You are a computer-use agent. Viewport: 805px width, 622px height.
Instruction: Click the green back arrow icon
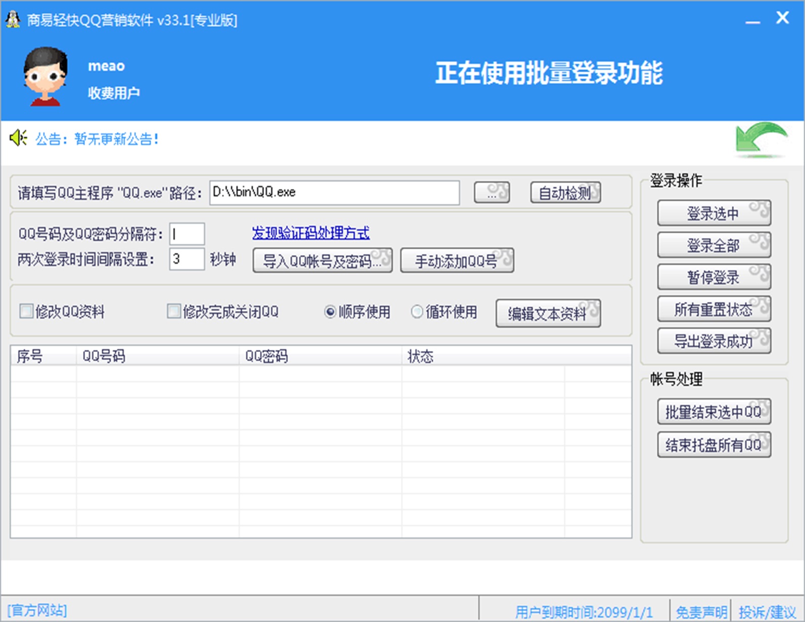[761, 140]
